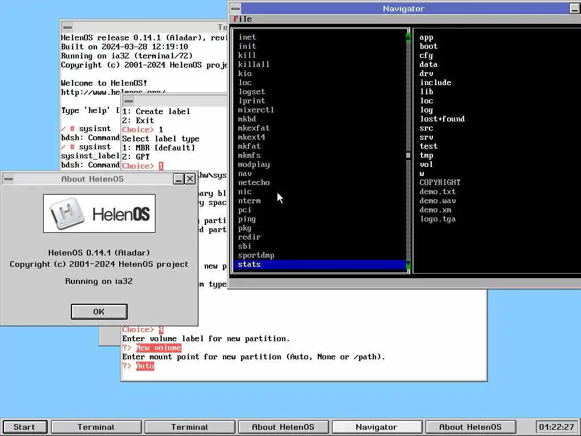The image size is (581, 436).
Task: Select 'kio' entry in Navigator
Action: tap(245, 73)
